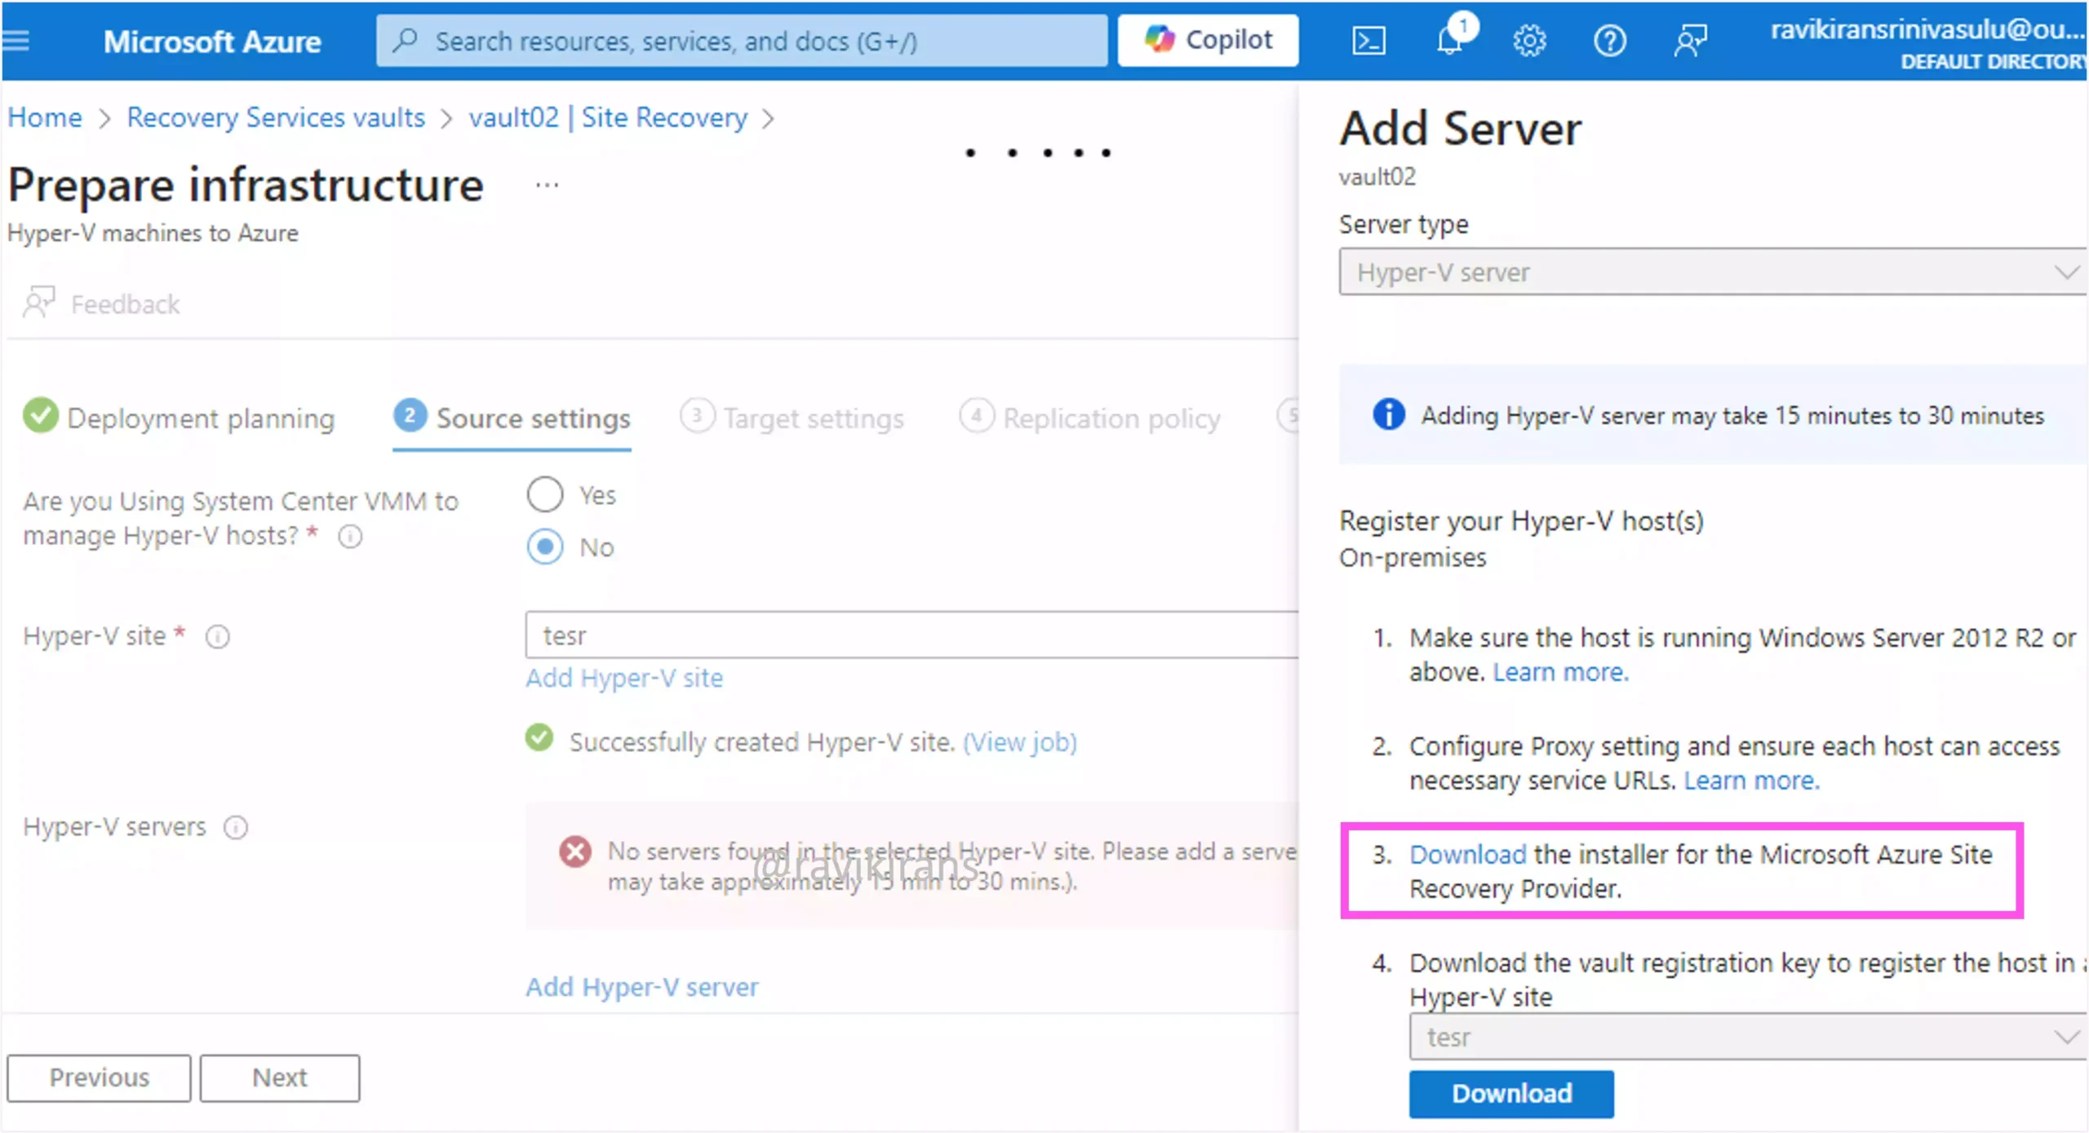Click the Microsoft Azure logo text
The height and width of the screenshot is (1133, 2089).
click(x=212, y=41)
